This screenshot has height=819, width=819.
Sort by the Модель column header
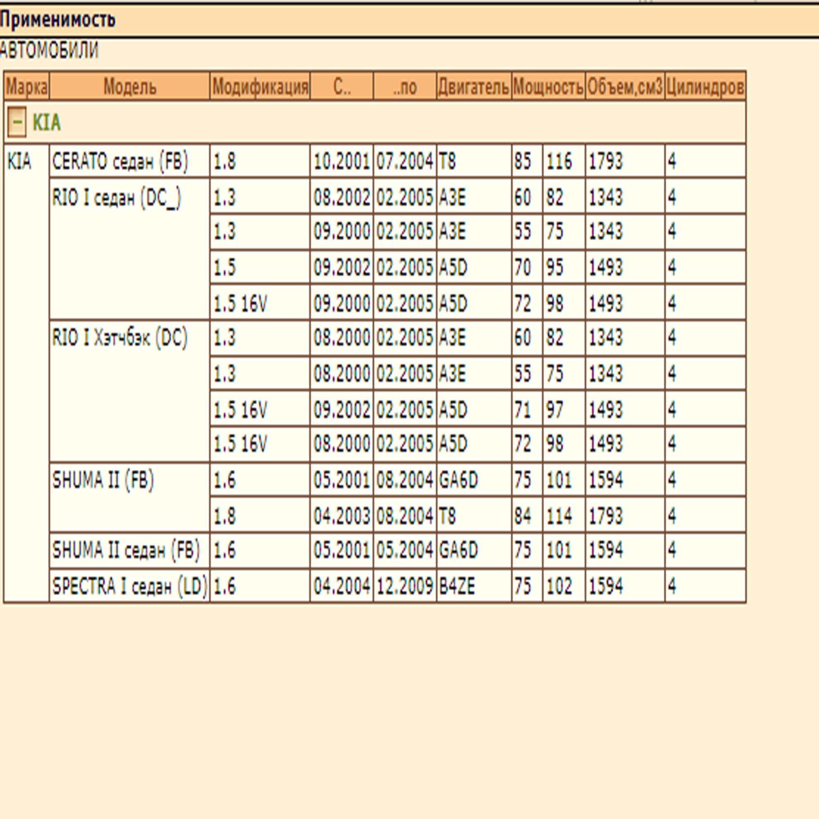(130, 87)
